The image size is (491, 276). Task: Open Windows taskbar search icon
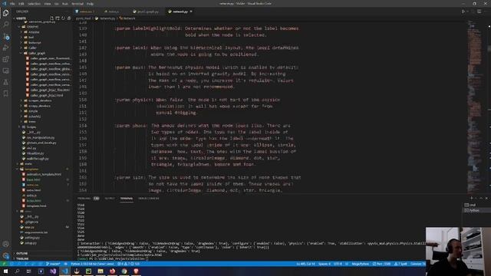[17, 271]
